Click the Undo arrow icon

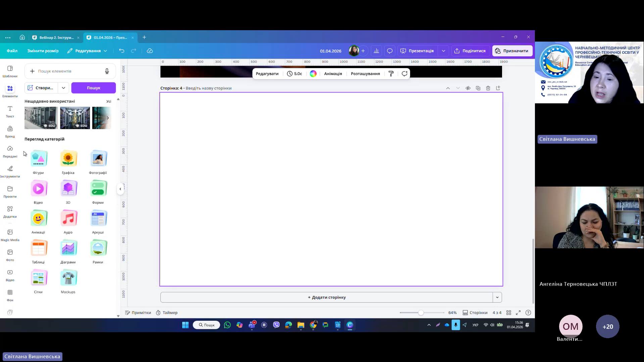[121, 51]
